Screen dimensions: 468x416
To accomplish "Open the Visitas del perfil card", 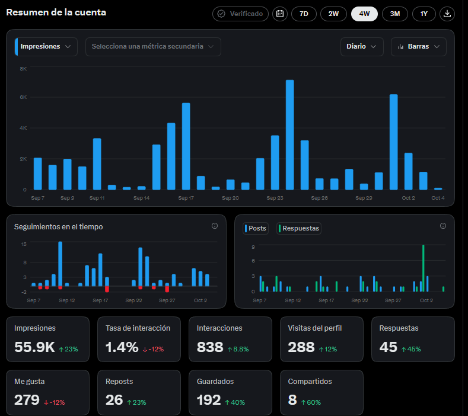I will [321, 340].
